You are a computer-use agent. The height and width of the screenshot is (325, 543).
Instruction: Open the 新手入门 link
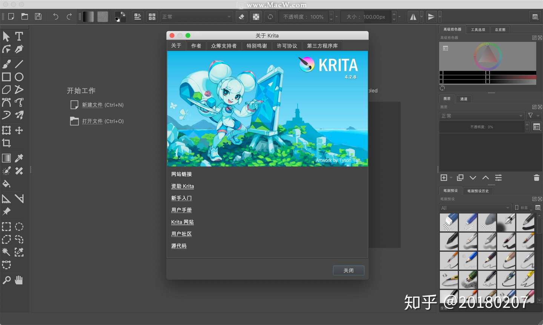[181, 198]
